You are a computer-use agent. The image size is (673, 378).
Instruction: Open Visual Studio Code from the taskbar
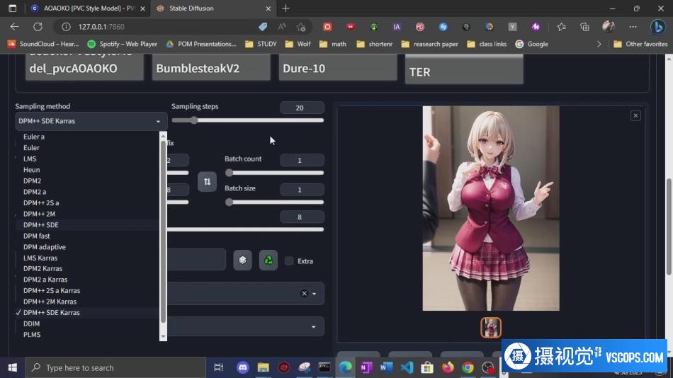tap(407, 367)
